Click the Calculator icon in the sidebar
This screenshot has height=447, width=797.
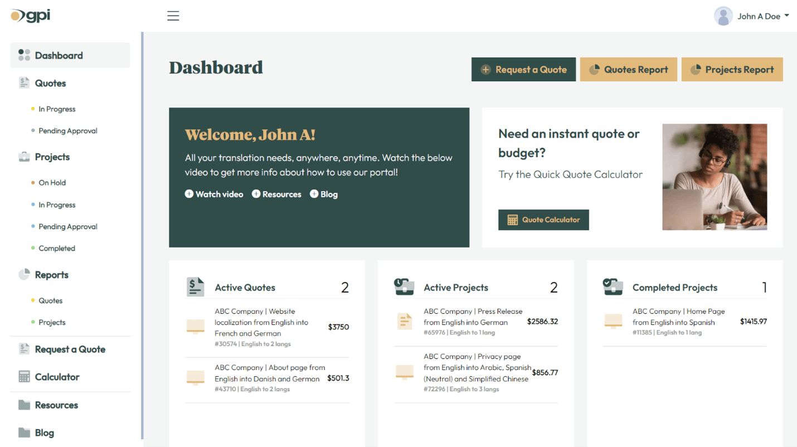click(x=23, y=377)
